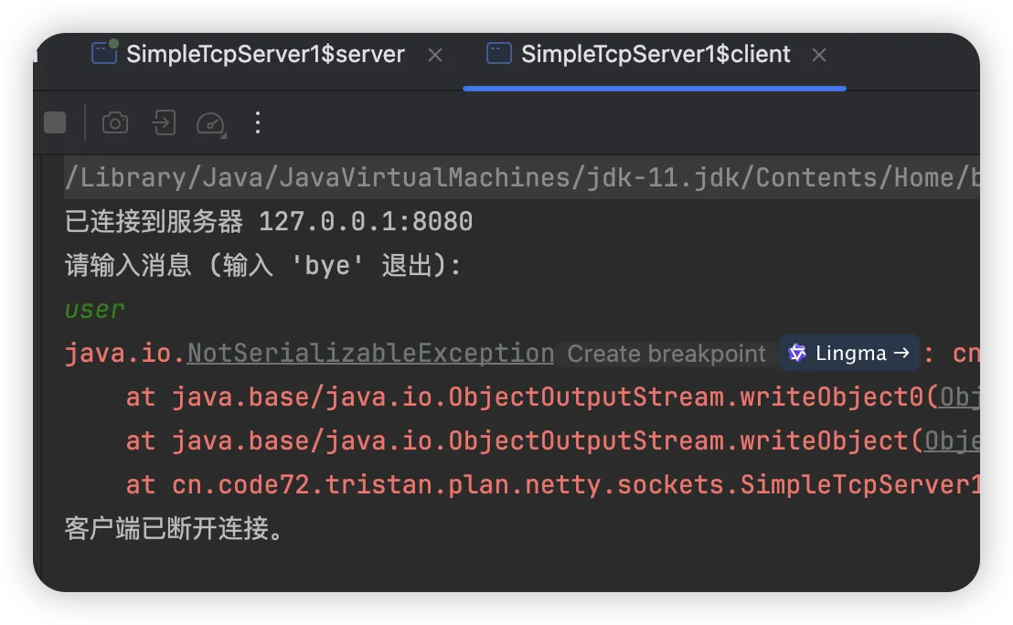Click the exit arrow-into-box toolbar icon
Image resolution: width=1013 pixels, height=625 pixels.
pyautogui.click(x=164, y=122)
